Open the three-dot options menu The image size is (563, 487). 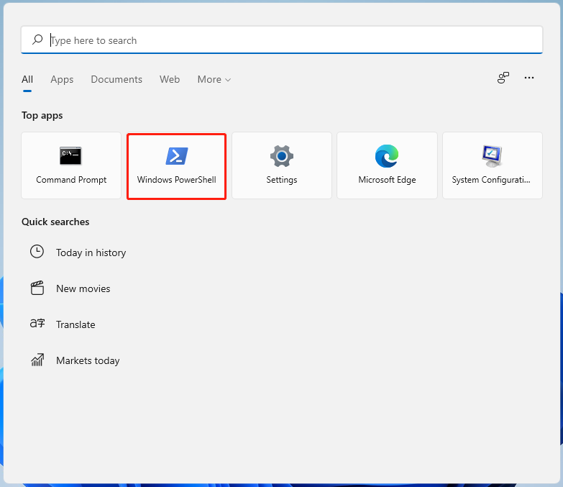[x=529, y=78]
